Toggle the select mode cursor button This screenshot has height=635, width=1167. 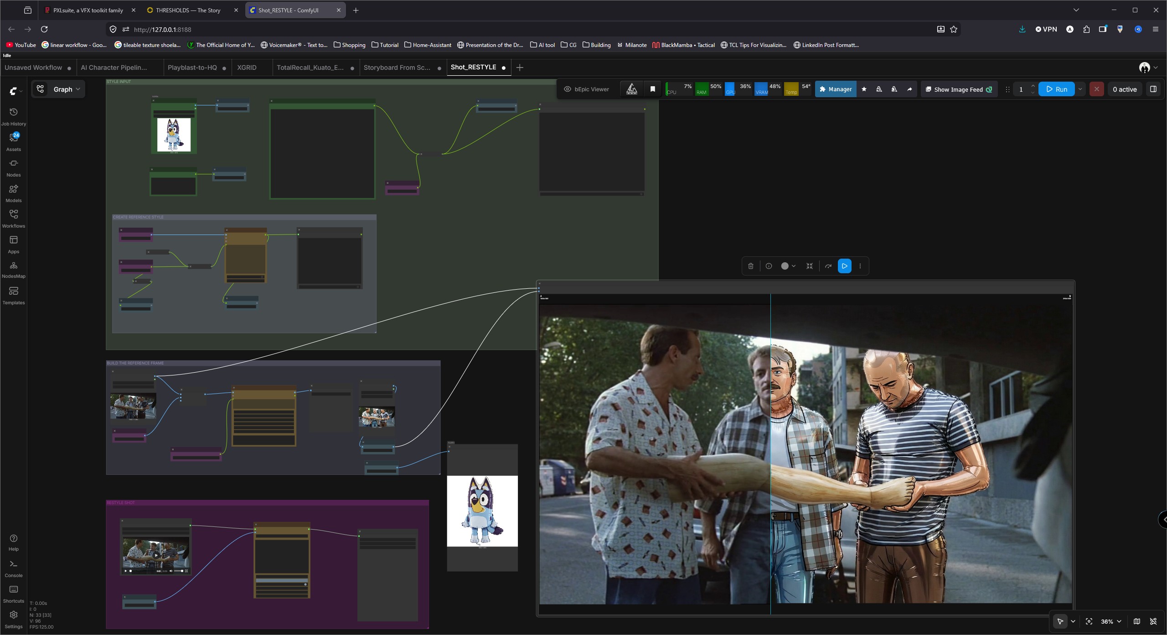tap(1060, 621)
